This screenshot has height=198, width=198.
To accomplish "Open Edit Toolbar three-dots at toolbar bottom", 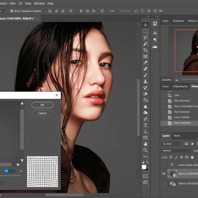I will pos(145,157).
